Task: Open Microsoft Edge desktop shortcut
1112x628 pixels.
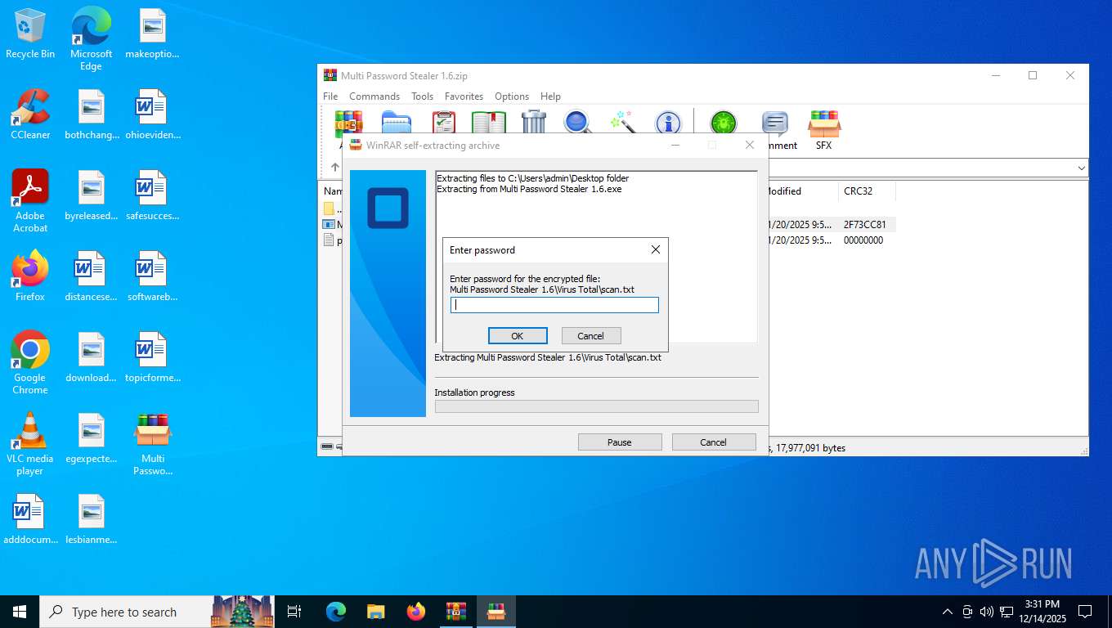Action: point(91,38)
